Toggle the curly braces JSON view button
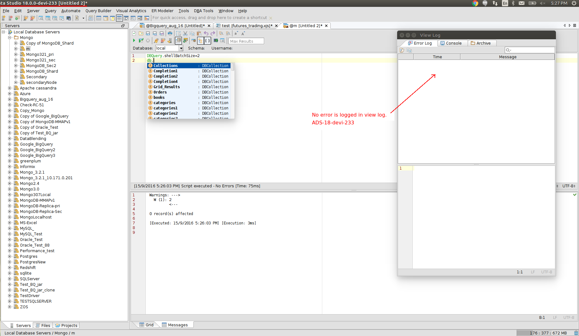Screen dimensions: 579x336 (207, 41)
